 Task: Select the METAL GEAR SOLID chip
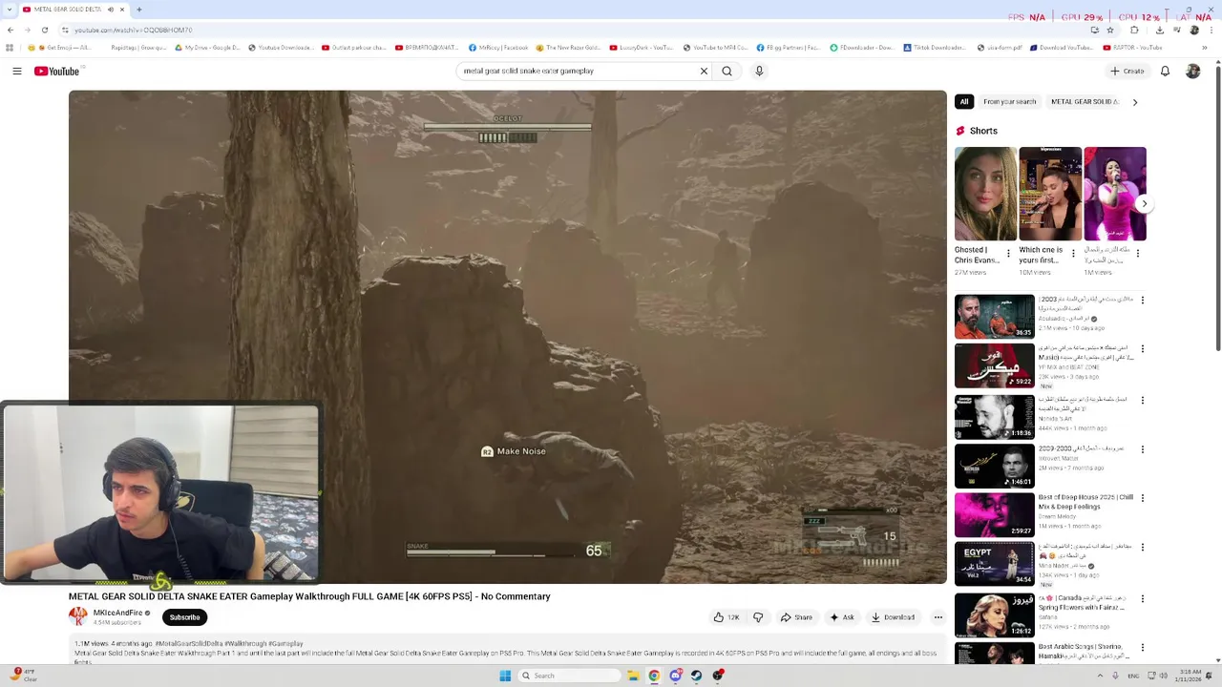(x=1084, y=101)
